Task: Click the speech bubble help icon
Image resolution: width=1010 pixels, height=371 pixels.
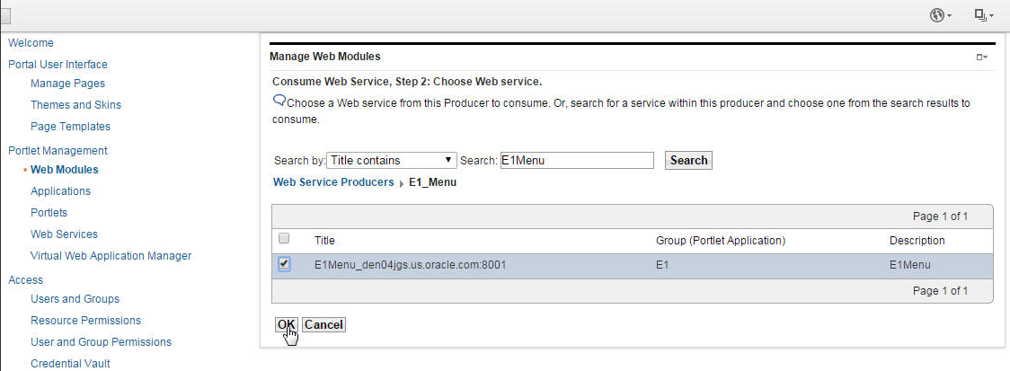Action: click(279, 100)
